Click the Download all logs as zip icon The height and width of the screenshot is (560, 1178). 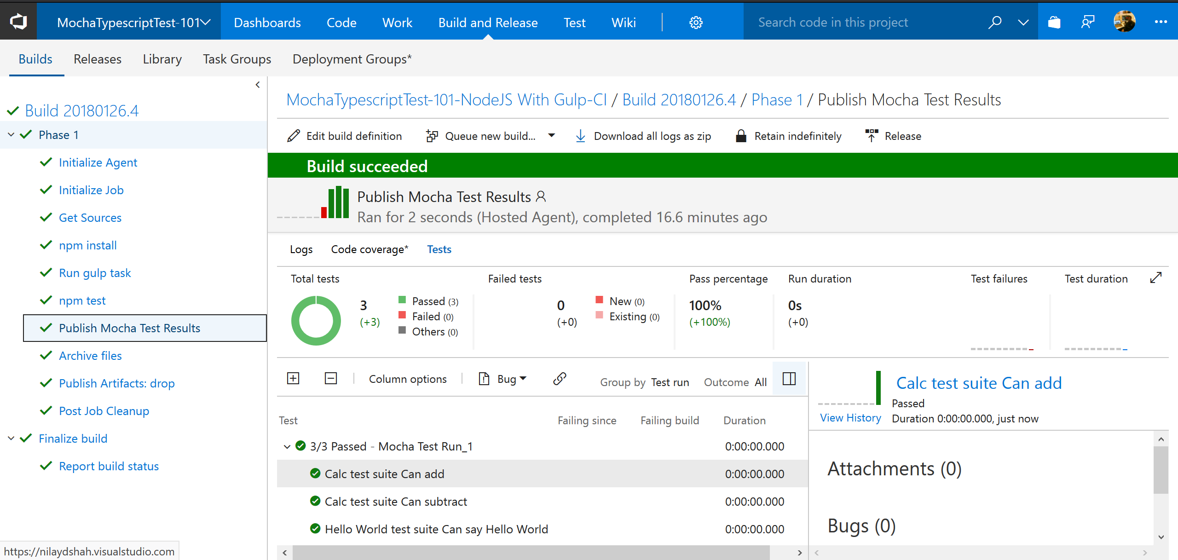[x=582, y=136]
